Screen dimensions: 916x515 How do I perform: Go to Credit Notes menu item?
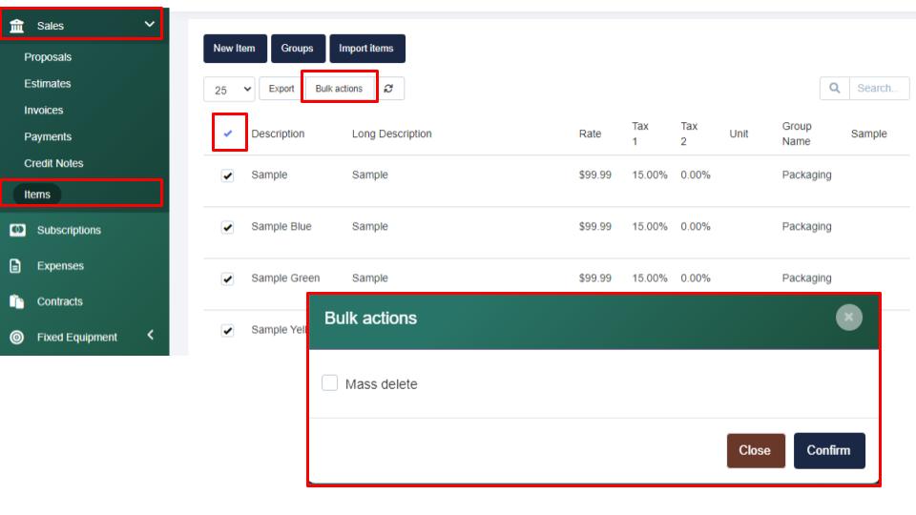click(x=53, y=163)
